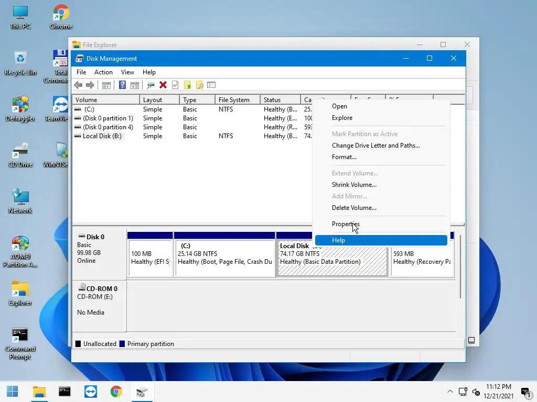
Task: Open the File menu in Disk Management
Action: coord(81,72)
